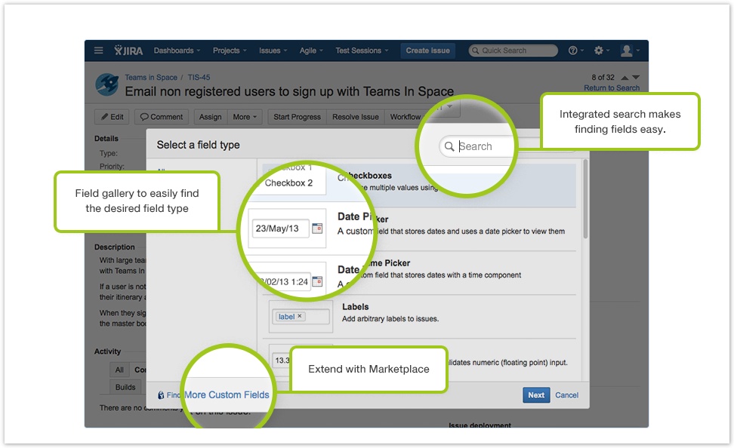
Task: Open the Agile dropdown menu
Action: [x=311, y=51]
